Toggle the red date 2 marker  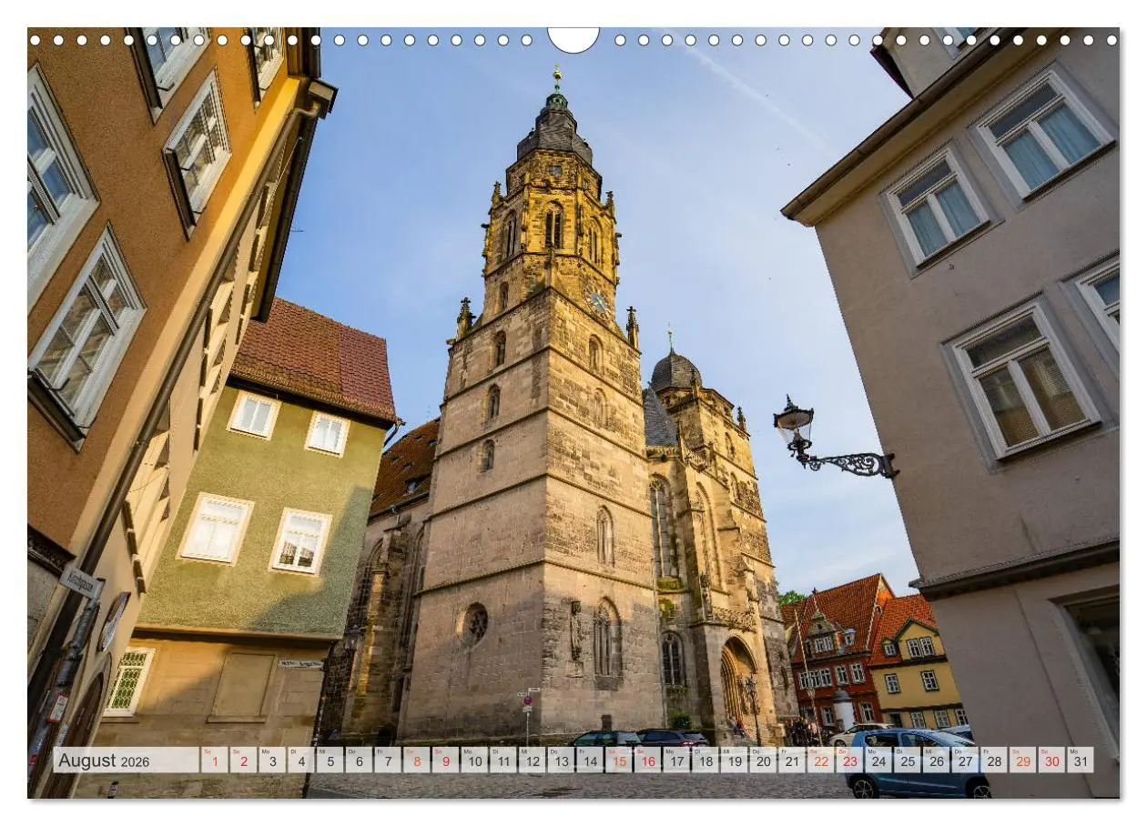242,762
